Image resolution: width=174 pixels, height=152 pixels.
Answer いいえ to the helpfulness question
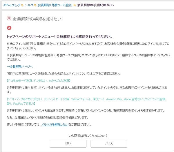point(109,144)
